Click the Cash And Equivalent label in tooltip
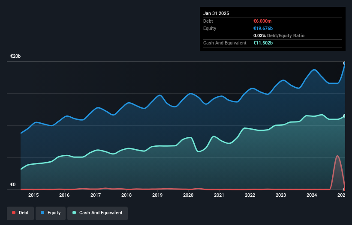The image size is (352, 225). point(225,43)
